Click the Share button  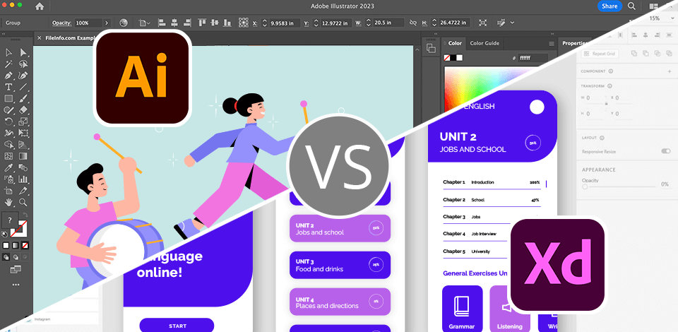click(x=609, y=6)
